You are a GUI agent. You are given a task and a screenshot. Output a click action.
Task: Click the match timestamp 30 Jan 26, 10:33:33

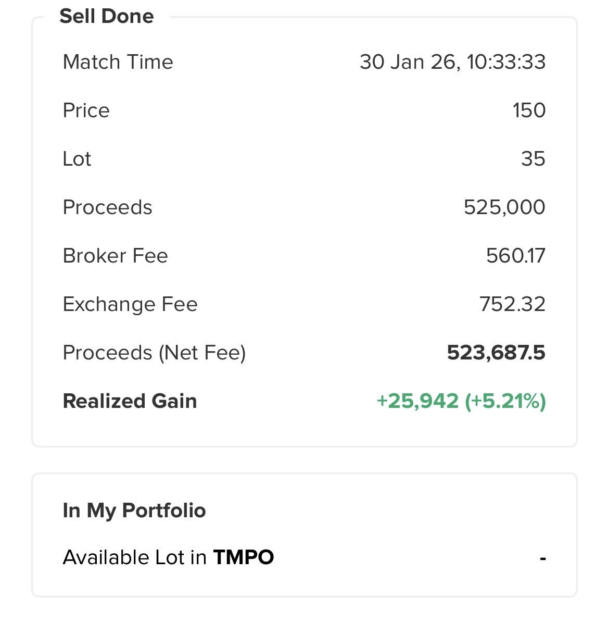(452, 62)
